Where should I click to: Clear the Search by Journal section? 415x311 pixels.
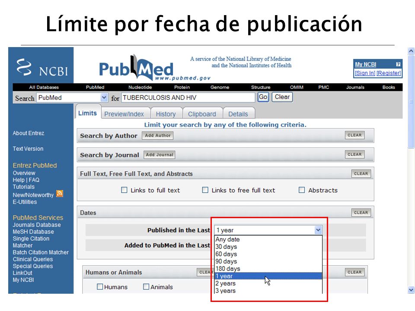(354, 155)
